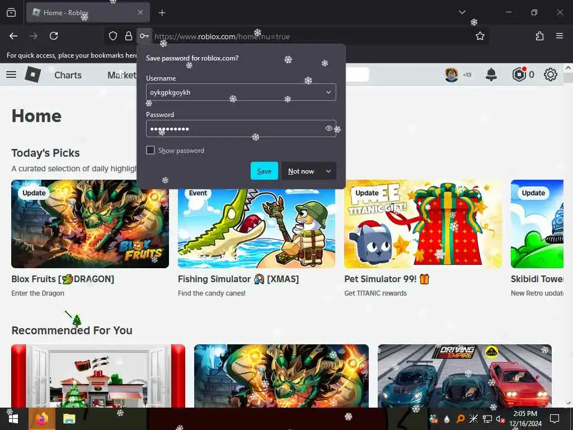Click the volume muted tray icon
This screenshot has width=573, height=430.
[500, 419]
